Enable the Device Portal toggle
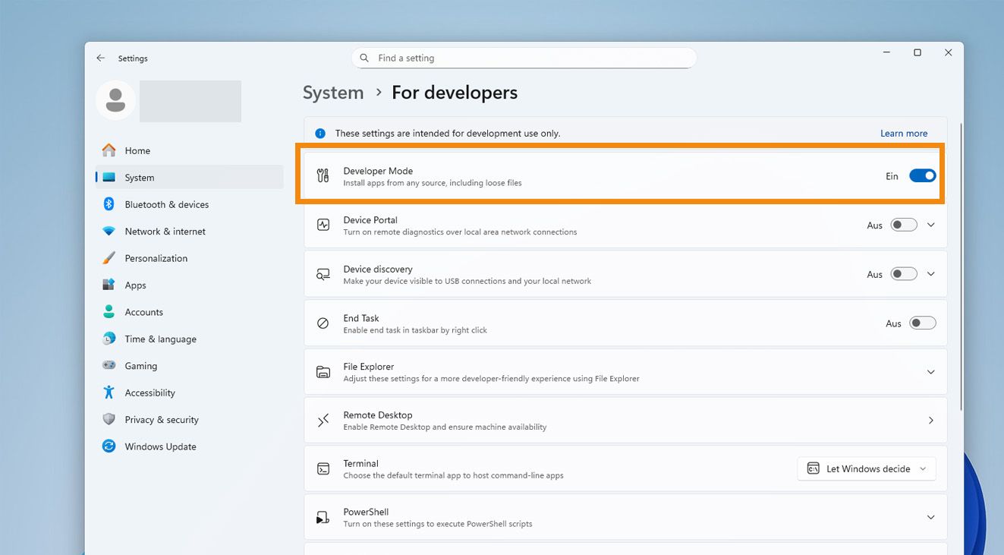 [x=904, y=225]
